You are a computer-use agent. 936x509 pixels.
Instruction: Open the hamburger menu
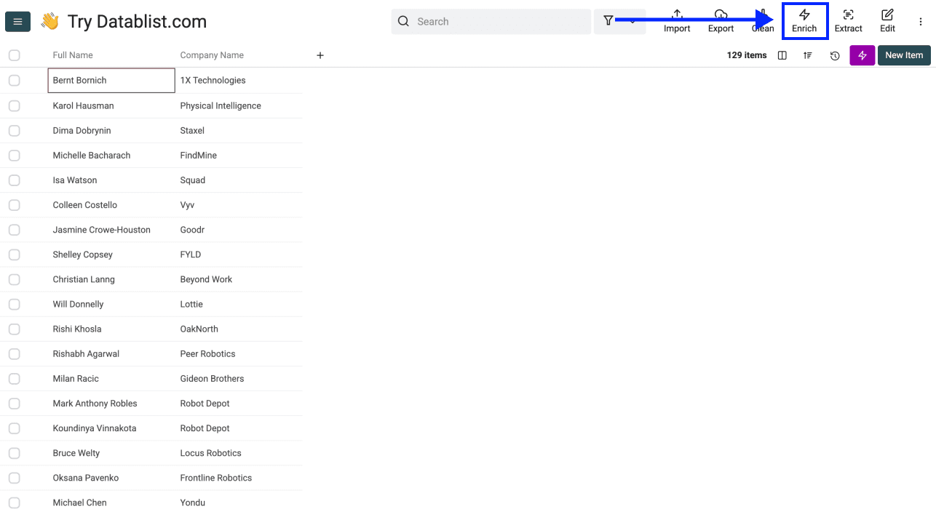pyautogui.click(x=17, y=21)
